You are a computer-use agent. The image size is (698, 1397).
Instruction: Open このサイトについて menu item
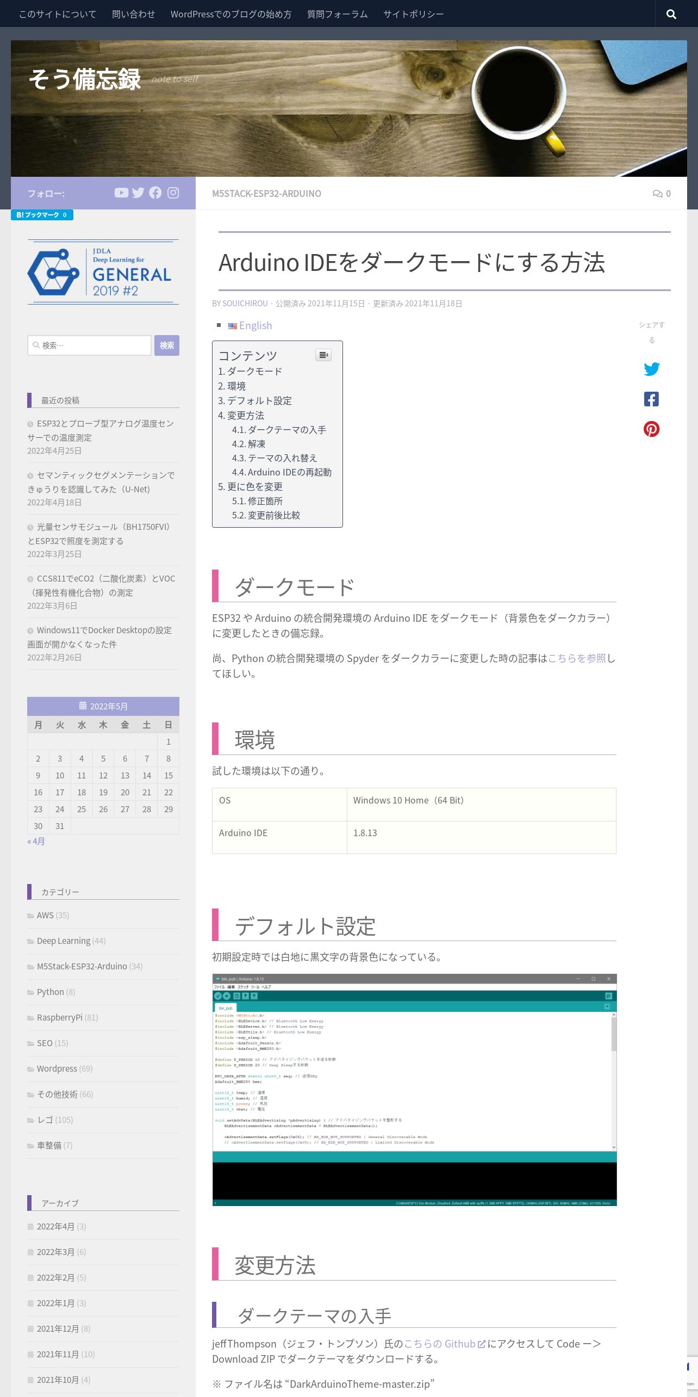(x=58, y=14)
